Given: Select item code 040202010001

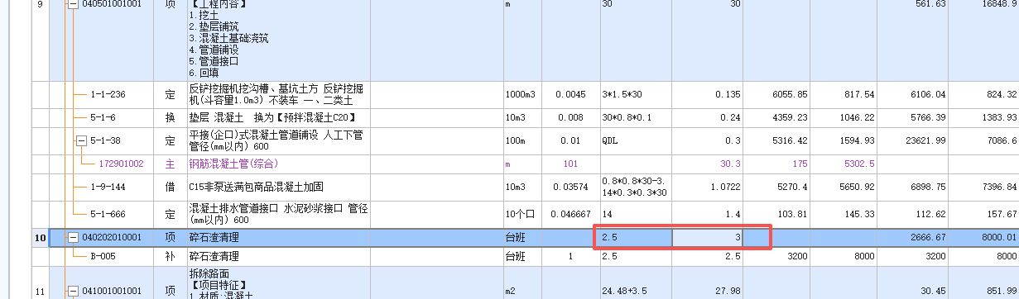Looking at the screenshot, I should (112, 238).
